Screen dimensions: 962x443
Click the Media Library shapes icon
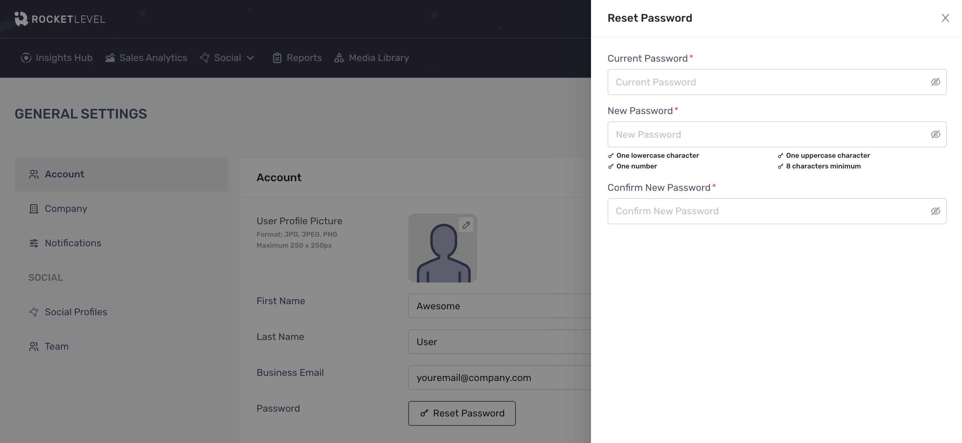(339, 58)
